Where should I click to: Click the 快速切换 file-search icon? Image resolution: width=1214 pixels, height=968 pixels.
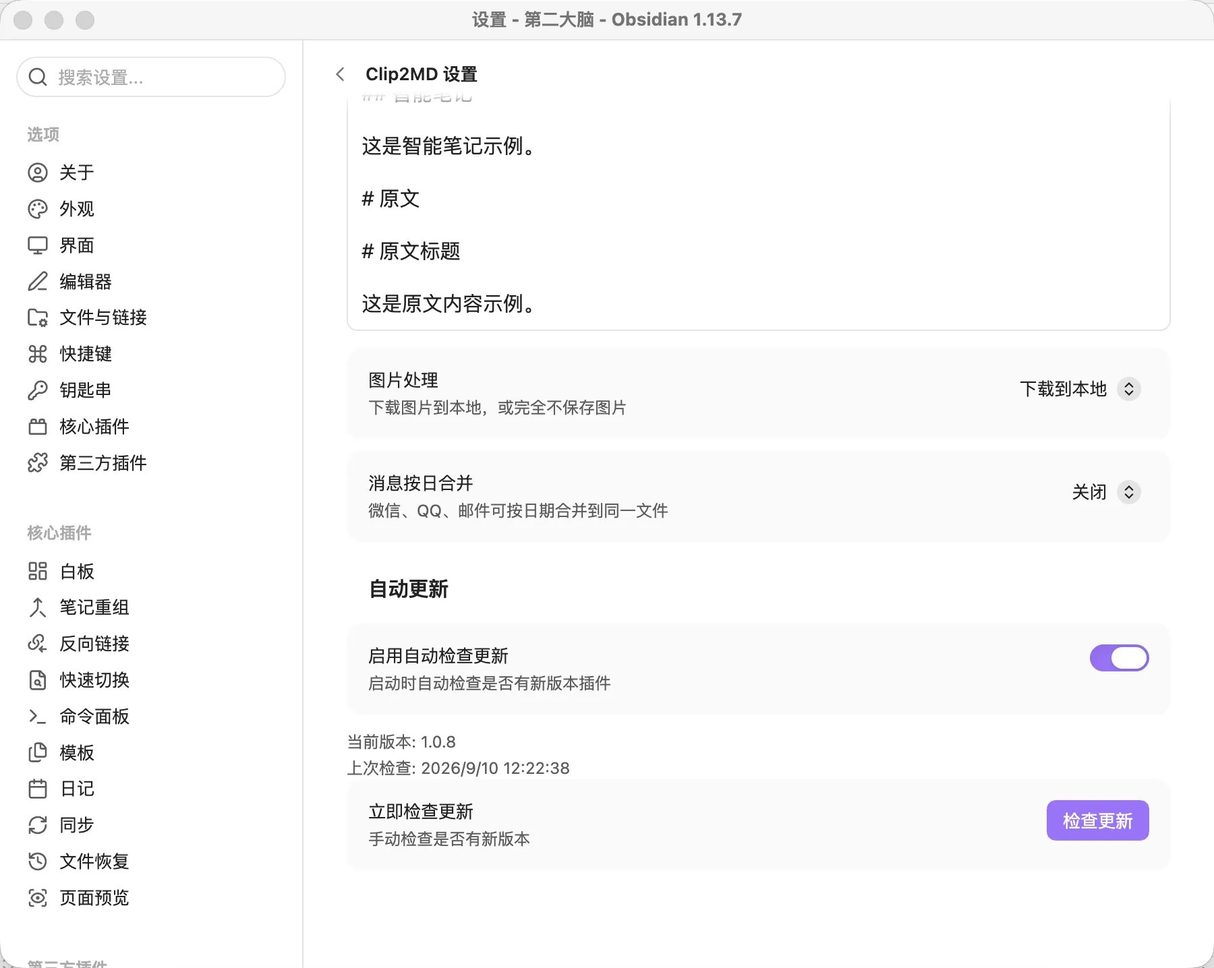pos(38,680)
